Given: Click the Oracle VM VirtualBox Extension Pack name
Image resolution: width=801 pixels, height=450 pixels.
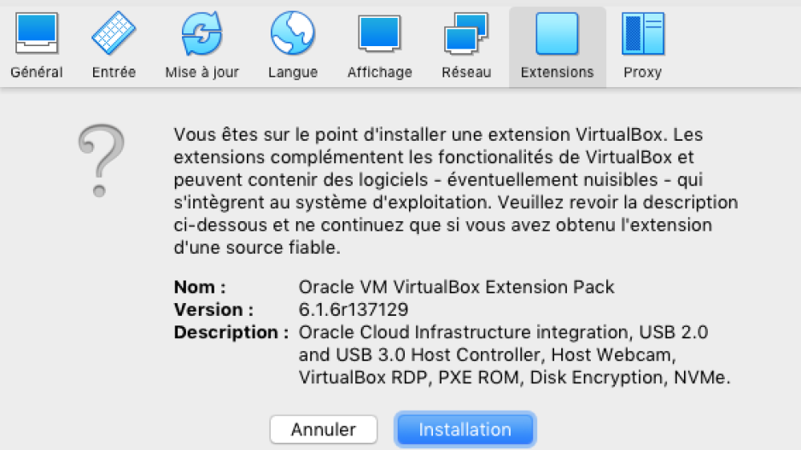Looking at the screenshot, I should pyautogui.click(x=456, y=287).
